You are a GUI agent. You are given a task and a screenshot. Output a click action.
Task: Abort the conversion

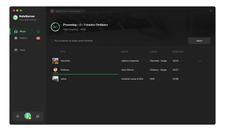(199, 41)
